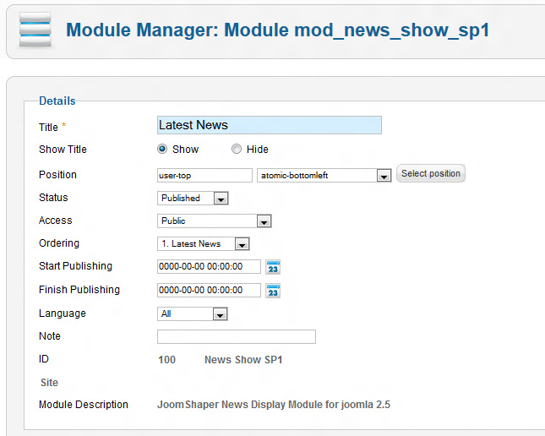The image size is (545, 436).
Task: Click the Module Manager page title text
Action: point(277,31)
